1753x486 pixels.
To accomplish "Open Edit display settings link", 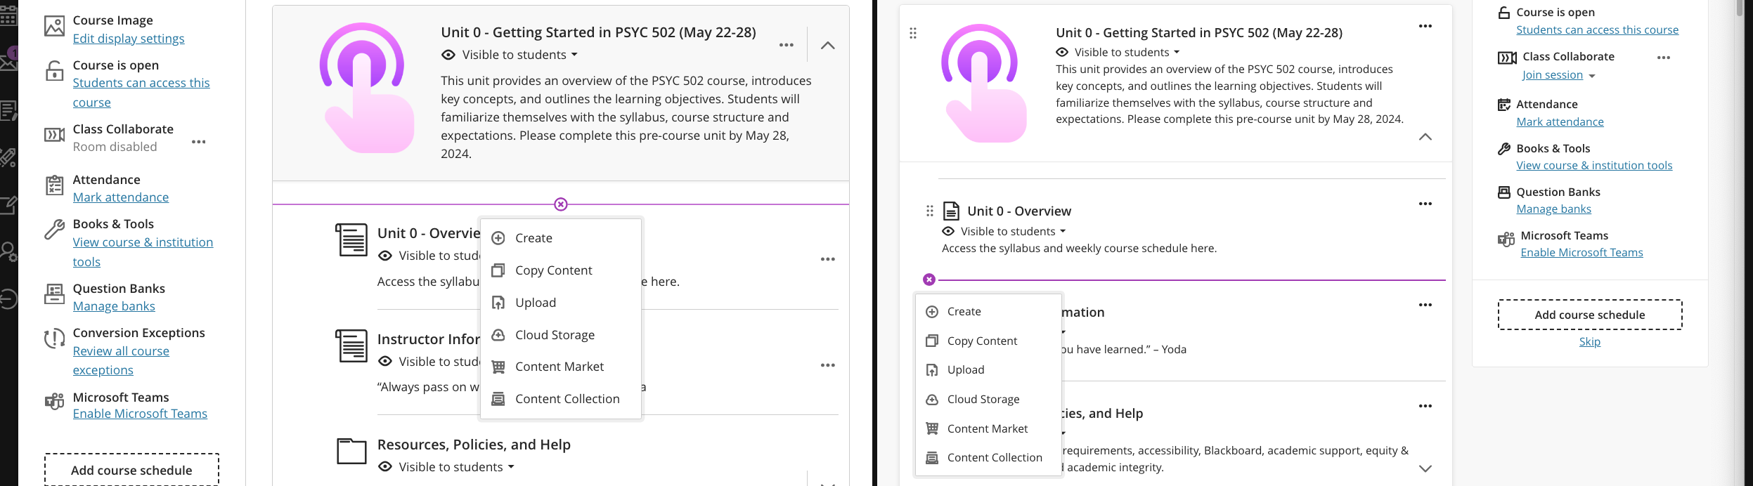I will coord(129,39).
